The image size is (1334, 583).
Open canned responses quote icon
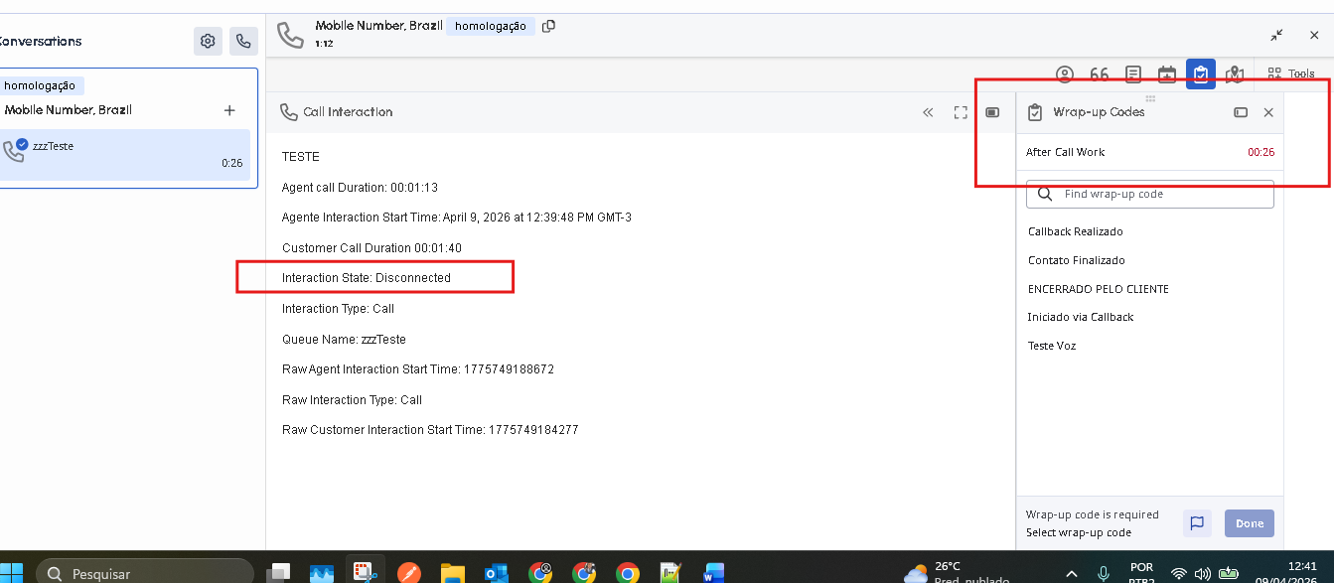tap(1100, 73)
